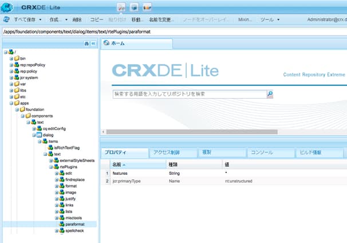Viewport: 347px width, 243px height.
Task: Click 削除 toolbar button
Action: click(x=77, y=19)
